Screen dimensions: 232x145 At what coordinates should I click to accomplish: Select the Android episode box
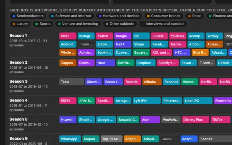click(x=68, y=44)
